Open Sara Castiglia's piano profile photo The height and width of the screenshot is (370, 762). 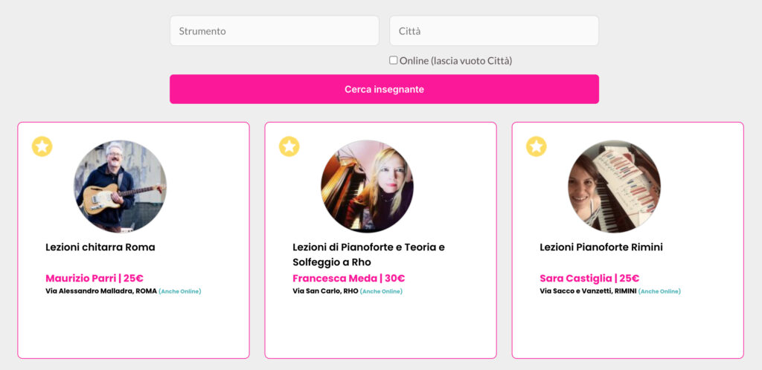pos(614,186)
